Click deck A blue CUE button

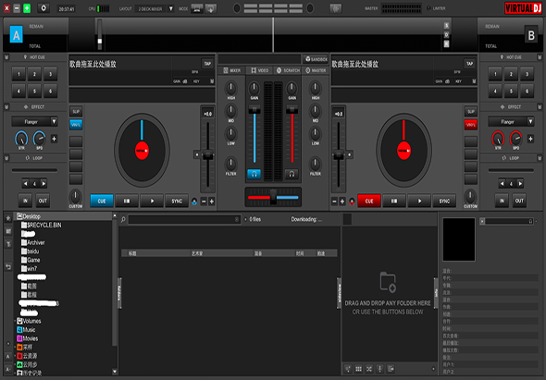pos(102,201)
